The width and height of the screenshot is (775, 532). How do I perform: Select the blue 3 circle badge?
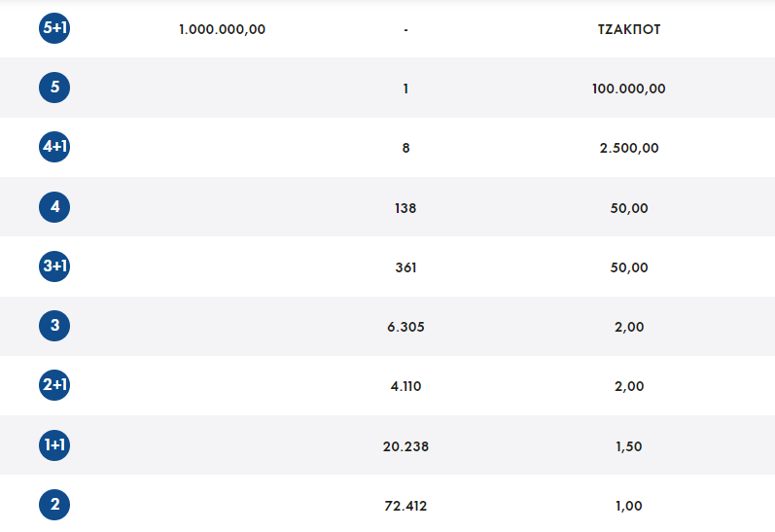54,326
